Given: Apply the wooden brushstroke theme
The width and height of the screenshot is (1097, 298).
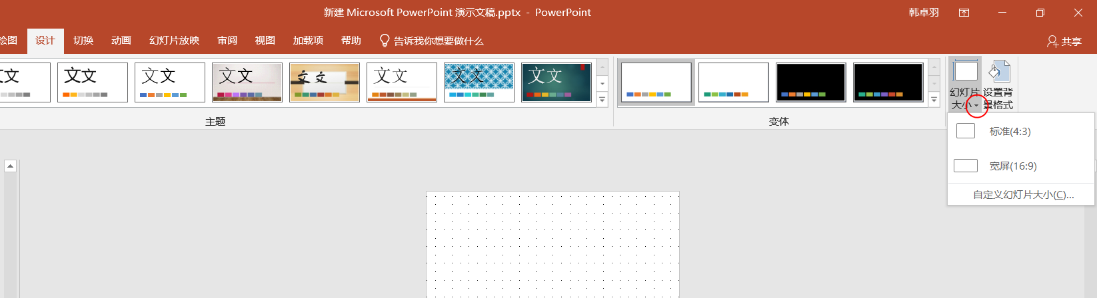Looking at the screenshot, I should (x=325, y=82).
